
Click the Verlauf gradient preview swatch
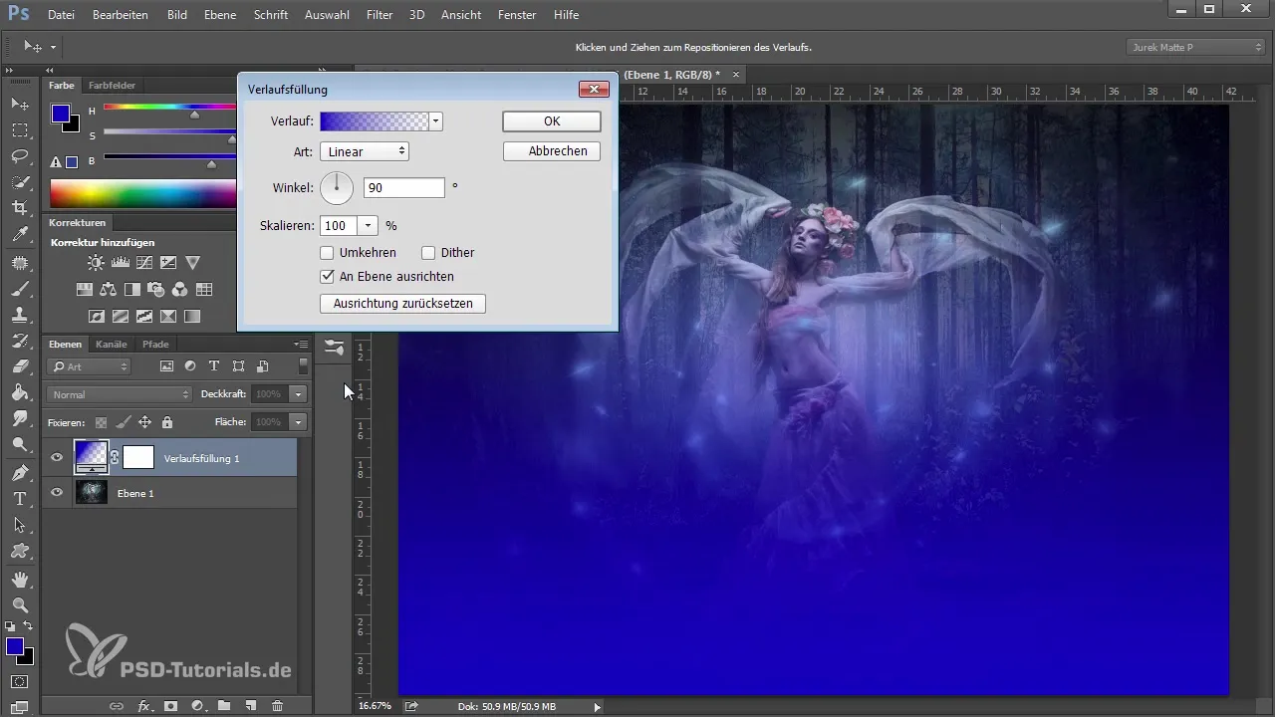pos(375,121)
